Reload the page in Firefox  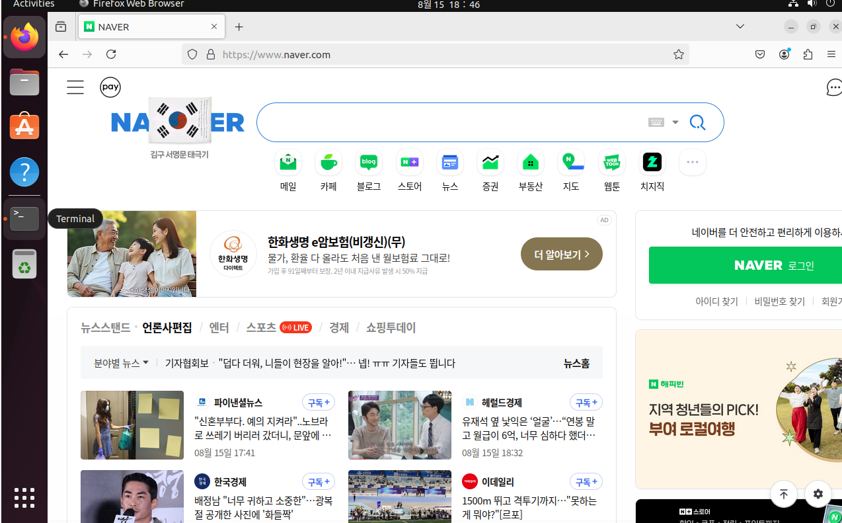click(111, 54)
